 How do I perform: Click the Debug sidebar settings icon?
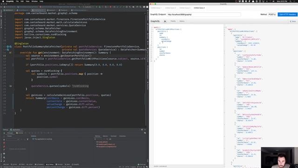tap(4, 158)
